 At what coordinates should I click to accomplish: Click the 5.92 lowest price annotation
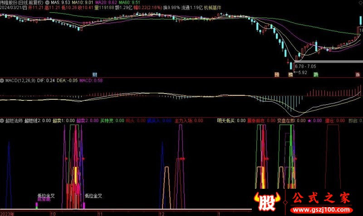(302, 73)
